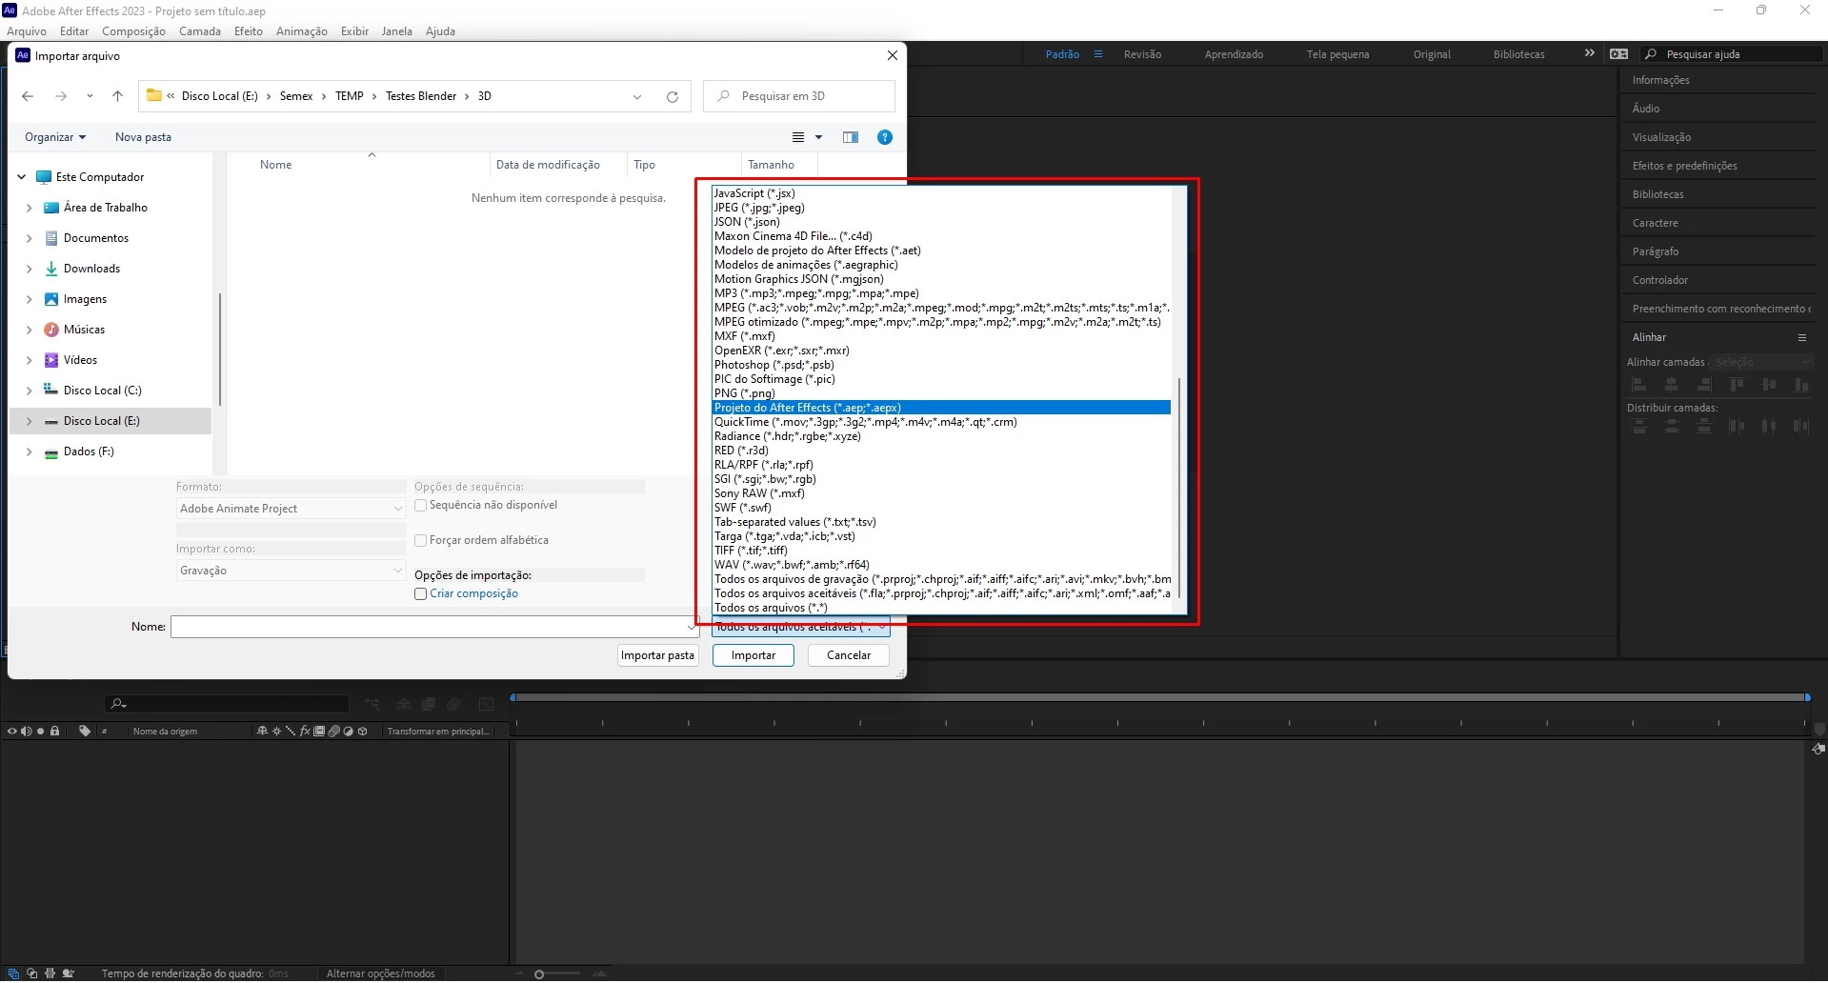Expand the 'Documentos' tree node
Image resolution: width=1828 pixels, height=983 pixels.
coord(30,238)
